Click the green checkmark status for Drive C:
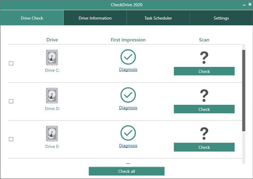This screenshot has height=179, width=253. pyautogui.click(x=128, y=57)
